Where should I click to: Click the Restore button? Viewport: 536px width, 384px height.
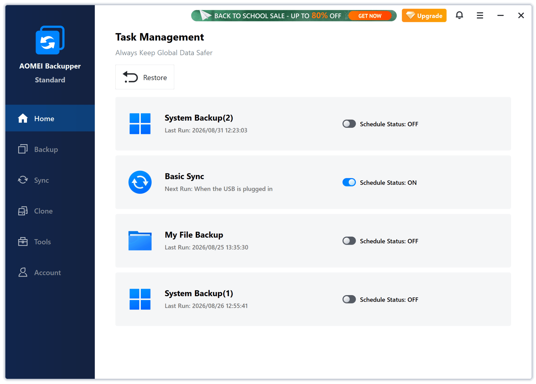click(145, 77)
